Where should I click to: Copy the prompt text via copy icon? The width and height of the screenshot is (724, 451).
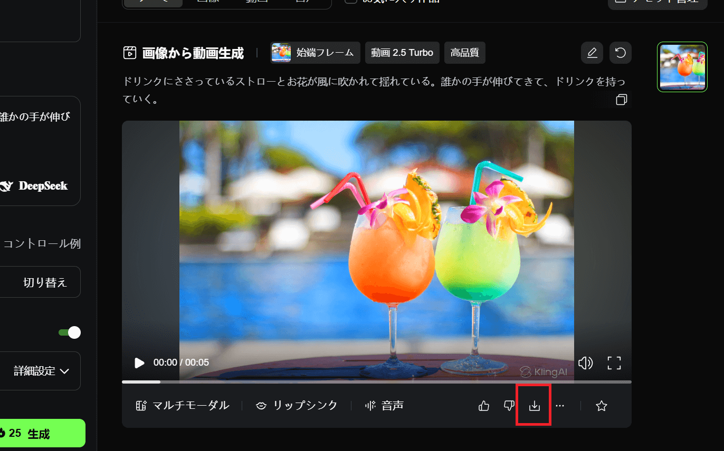click(x=622, y=100)
